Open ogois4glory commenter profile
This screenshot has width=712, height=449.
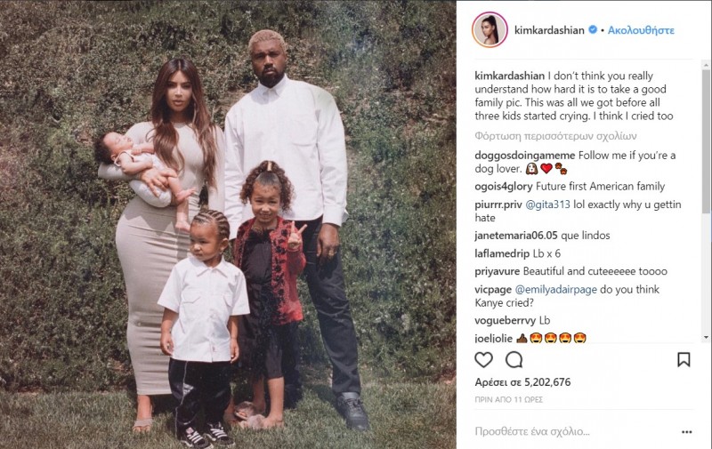504,187
